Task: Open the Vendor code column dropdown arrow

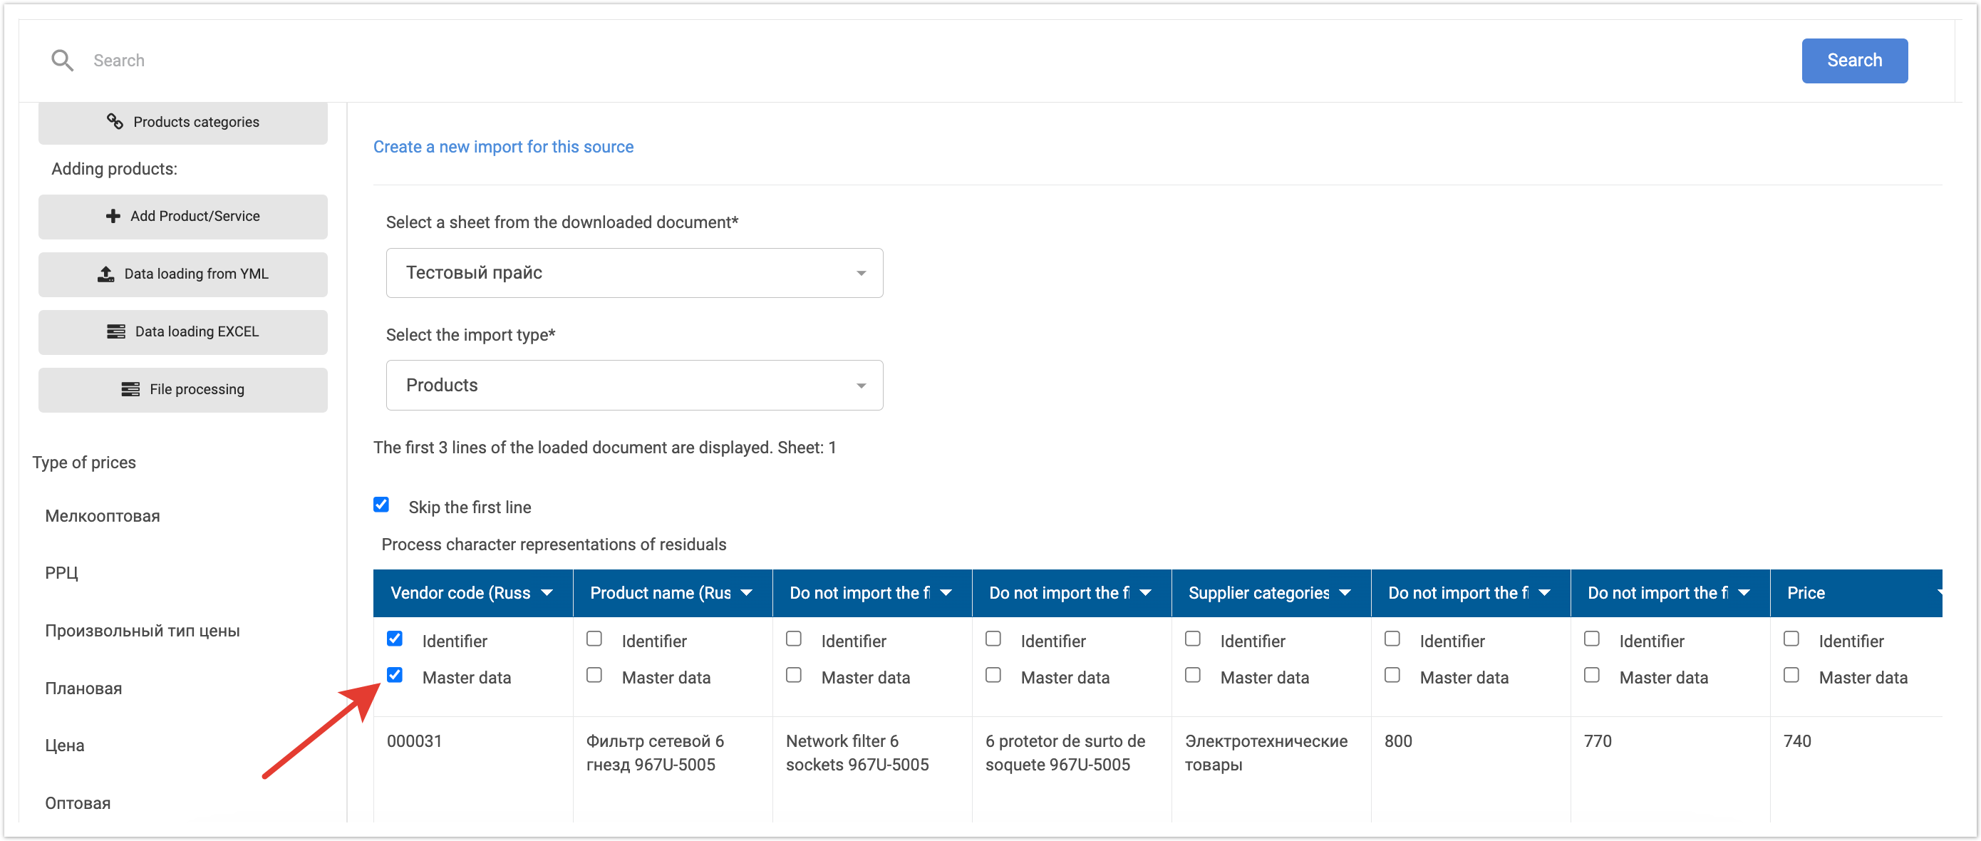Action: [x=547, y=592]
